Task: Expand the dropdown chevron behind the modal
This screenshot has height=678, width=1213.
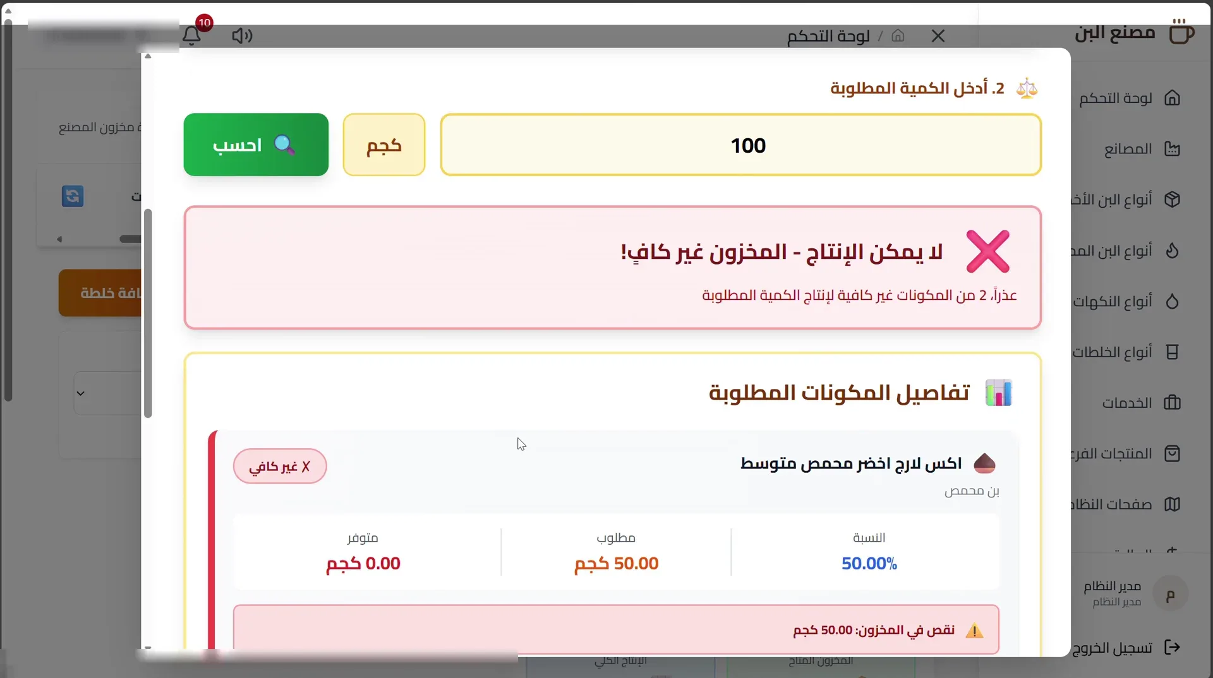Action: 80,393
